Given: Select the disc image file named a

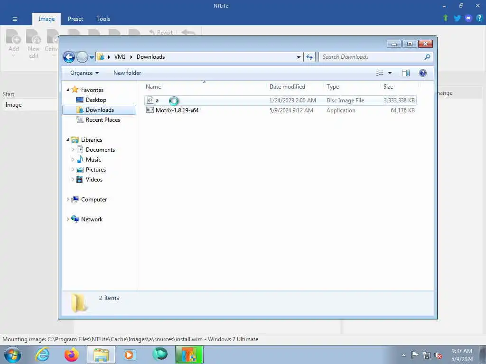Looking at the screenshot, I should coord(280,100).
